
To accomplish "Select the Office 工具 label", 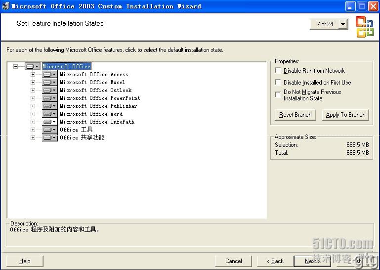I will click(76, 130).
